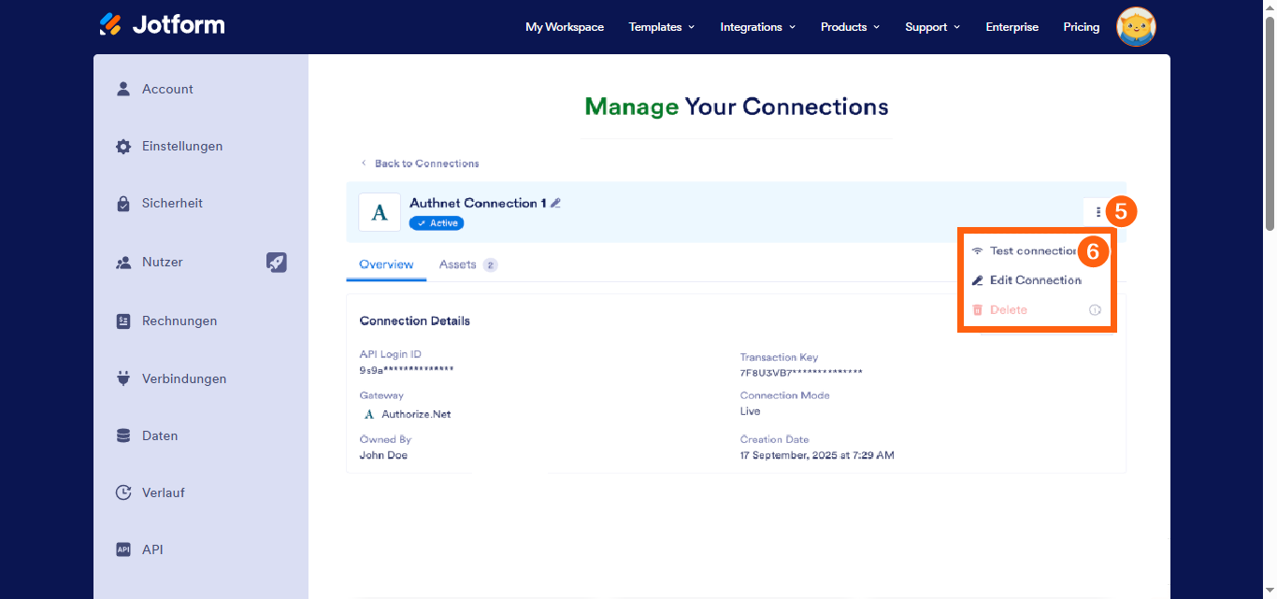Viewport: 1277px width, 599px height.
Task: Click the page vertical scrollbar
Action: coord(1270,121)
